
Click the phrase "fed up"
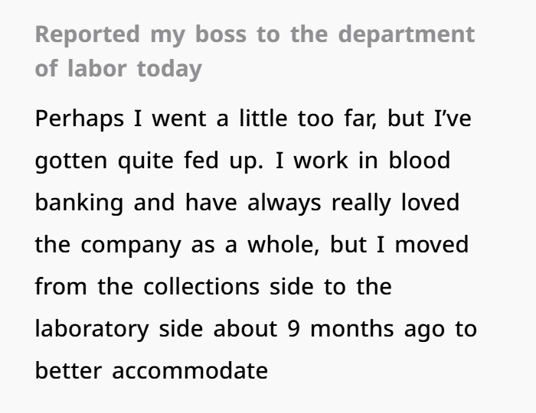click(x=221, y=161)
